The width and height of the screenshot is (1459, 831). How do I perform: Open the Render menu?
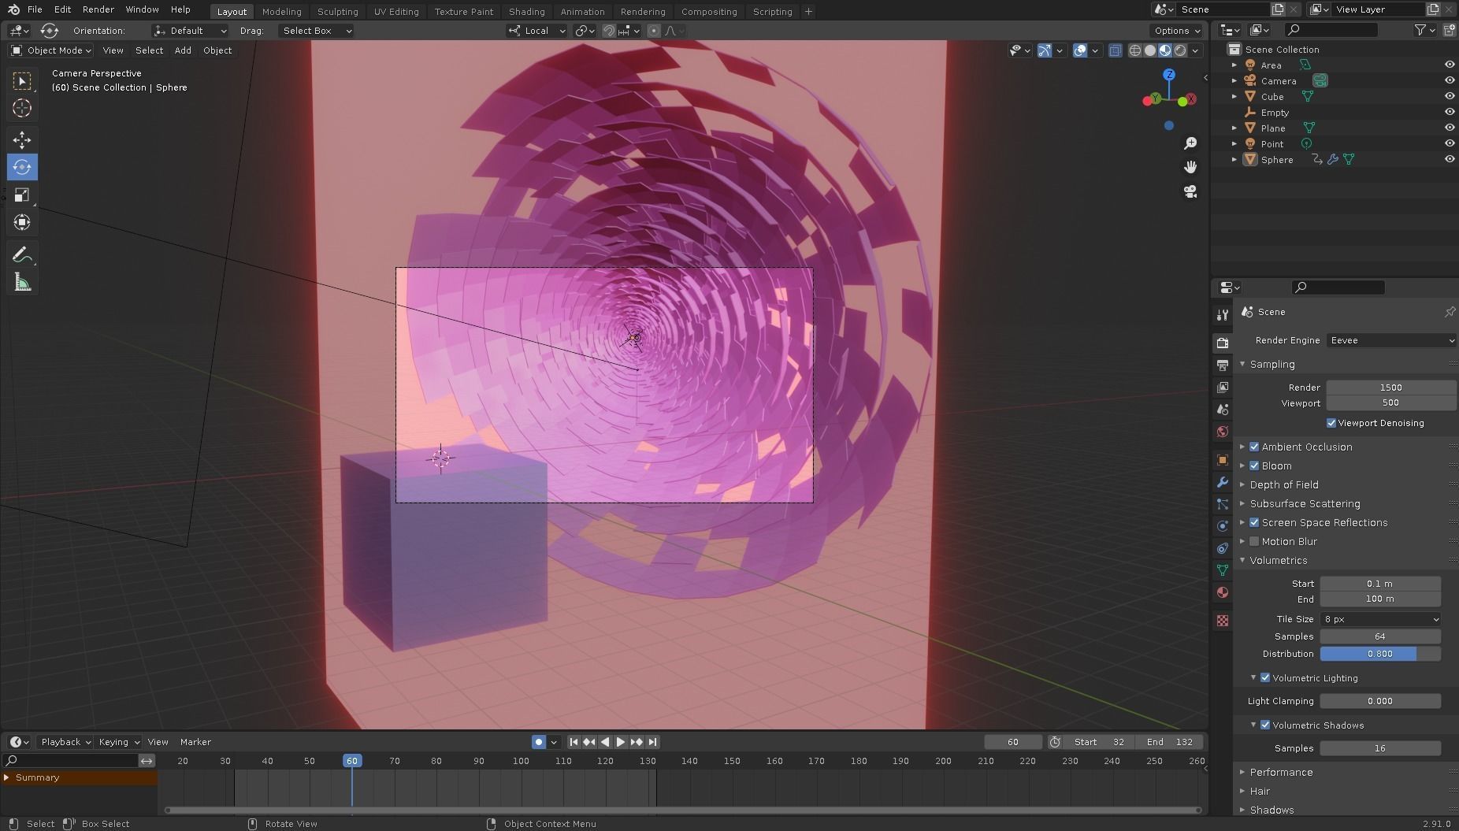[x=98, y=9]
